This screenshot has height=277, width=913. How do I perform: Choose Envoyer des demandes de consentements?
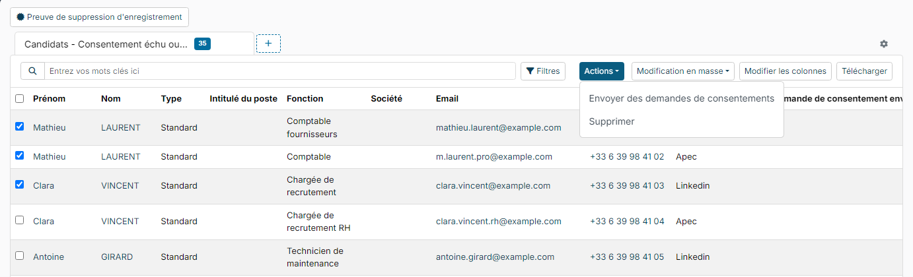(x=681, y=98)
